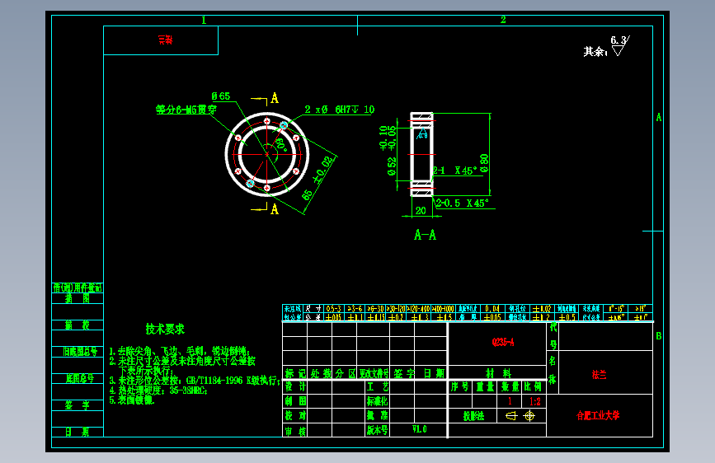Select the 2-1 X45° chamfer note

(x=454, y=171)
